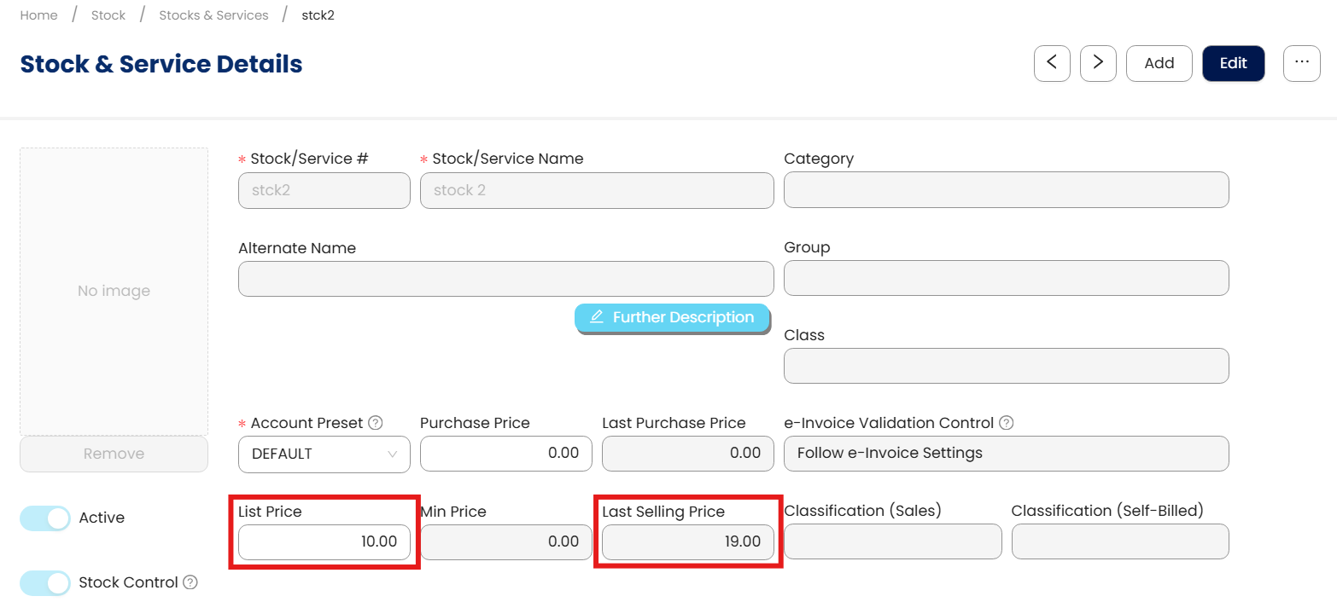Open the Category dropdown field
Screen dimensions: 1337x602
1006,190
